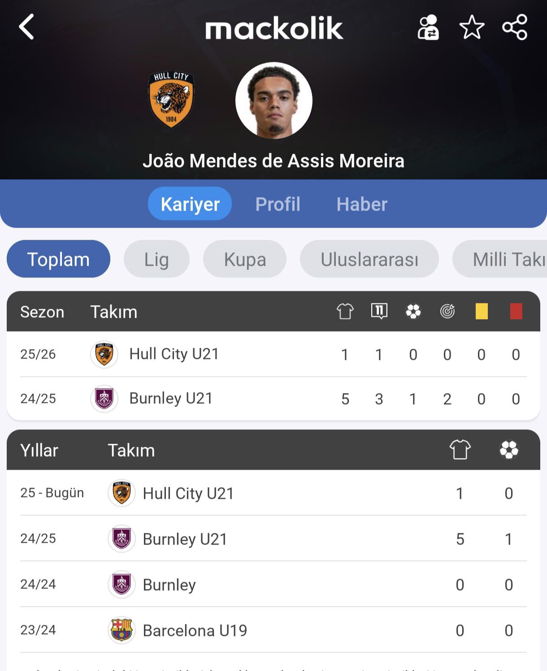Image resolution: width=547 pixels, height=671 pixels.
Task: Switch to the Profil tab
Action: (278, 204)
